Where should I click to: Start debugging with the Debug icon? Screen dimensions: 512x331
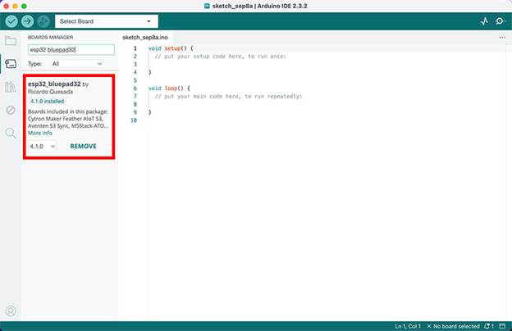pos(43,20)
